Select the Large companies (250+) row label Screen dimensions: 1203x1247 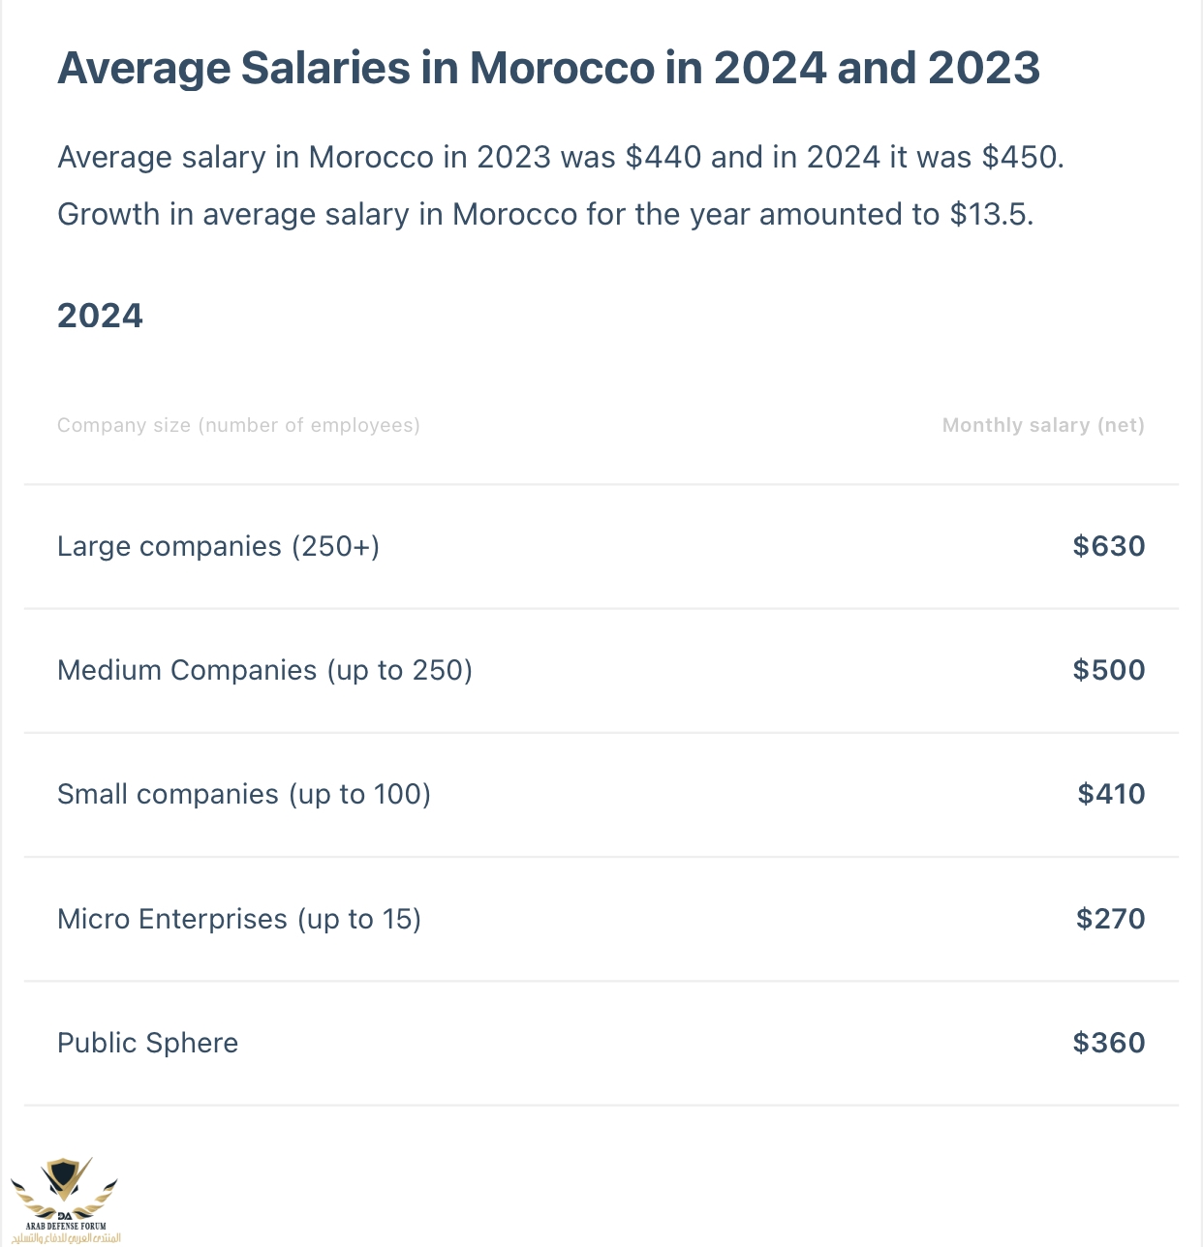coord(218,546)
